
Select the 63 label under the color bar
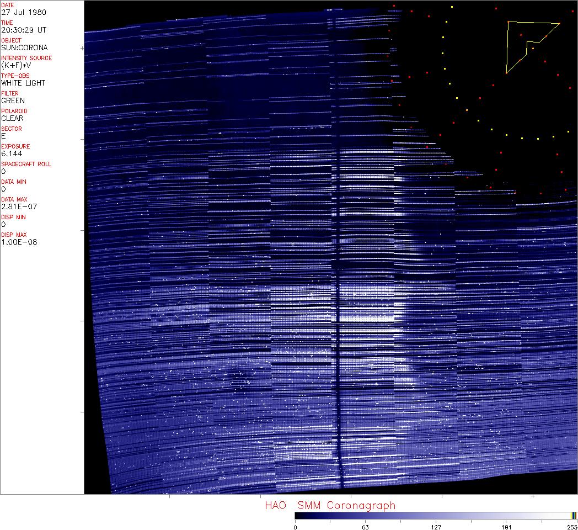365,526
